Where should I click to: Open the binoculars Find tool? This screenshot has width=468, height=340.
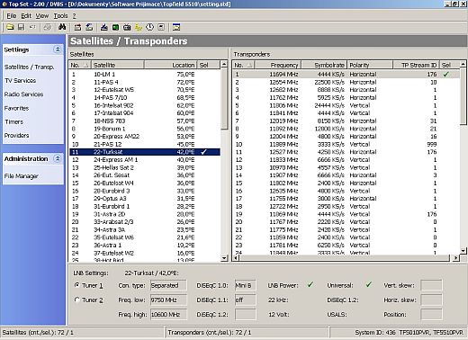(x=62, y=27)
